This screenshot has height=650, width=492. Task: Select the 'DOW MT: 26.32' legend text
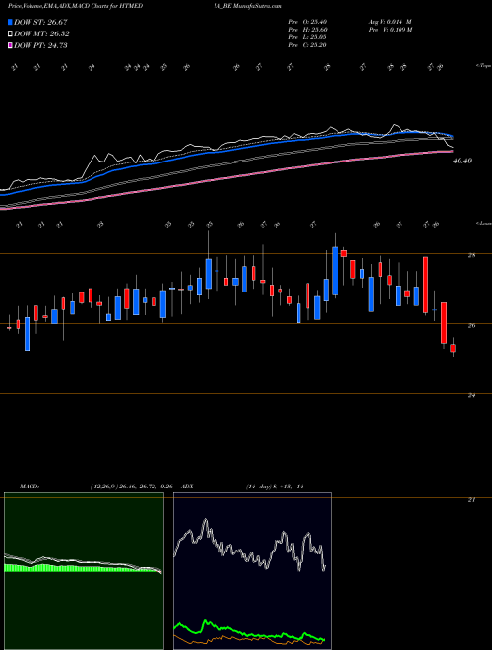41,34
